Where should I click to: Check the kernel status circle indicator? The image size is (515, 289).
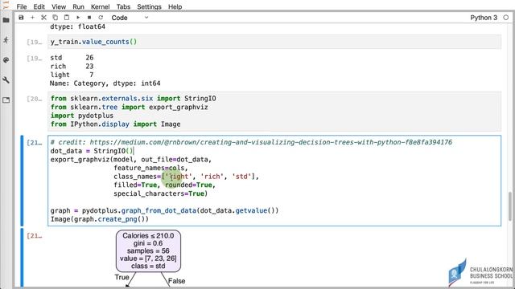506,18
